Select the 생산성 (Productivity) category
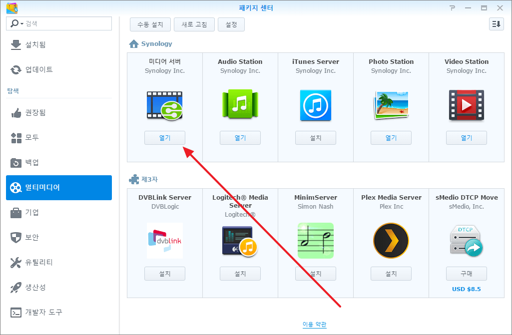This screenshot has height=335, width=512. tap(59, 288)
